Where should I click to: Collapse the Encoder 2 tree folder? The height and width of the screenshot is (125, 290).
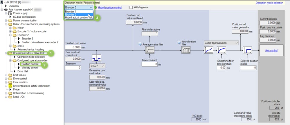(11, 35)
